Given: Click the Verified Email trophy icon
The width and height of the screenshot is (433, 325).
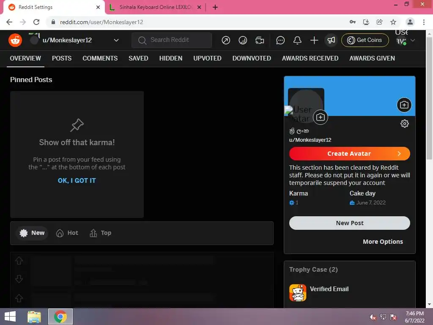Looking at the screenshot, I should [x=298, y=293].
